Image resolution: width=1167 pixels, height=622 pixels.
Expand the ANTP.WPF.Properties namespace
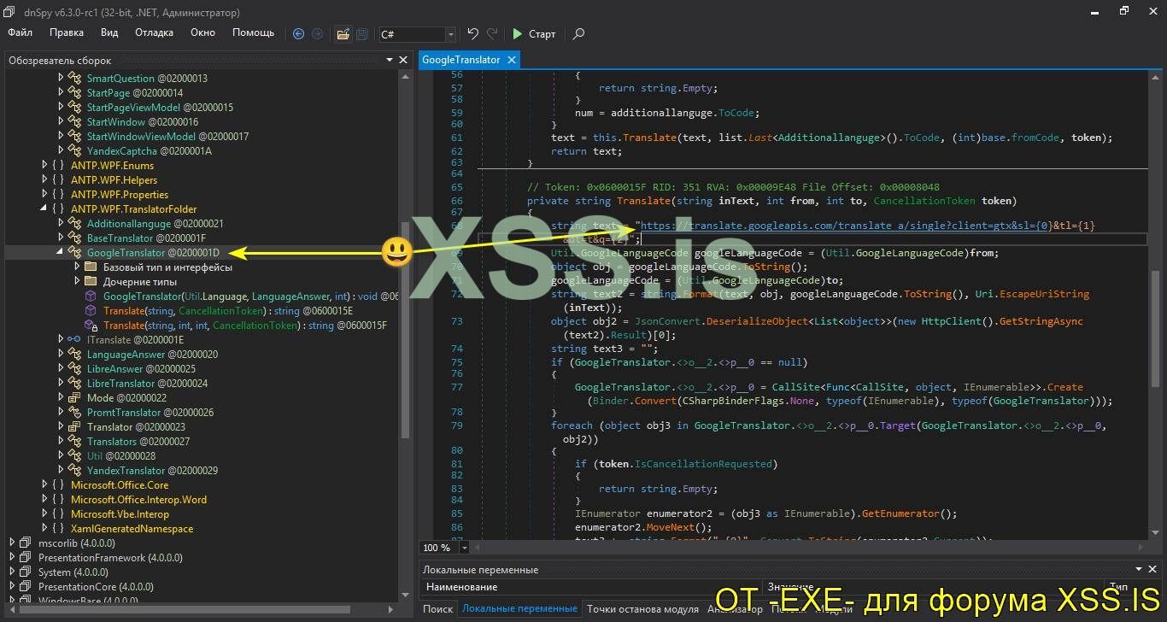44,194
